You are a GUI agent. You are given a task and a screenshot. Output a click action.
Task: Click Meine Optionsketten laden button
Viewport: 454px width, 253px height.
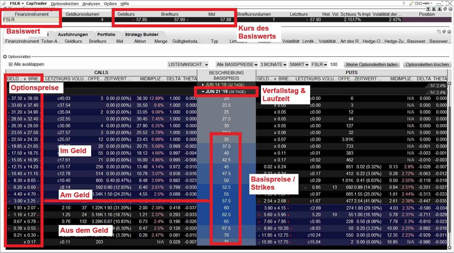[371, 65]
